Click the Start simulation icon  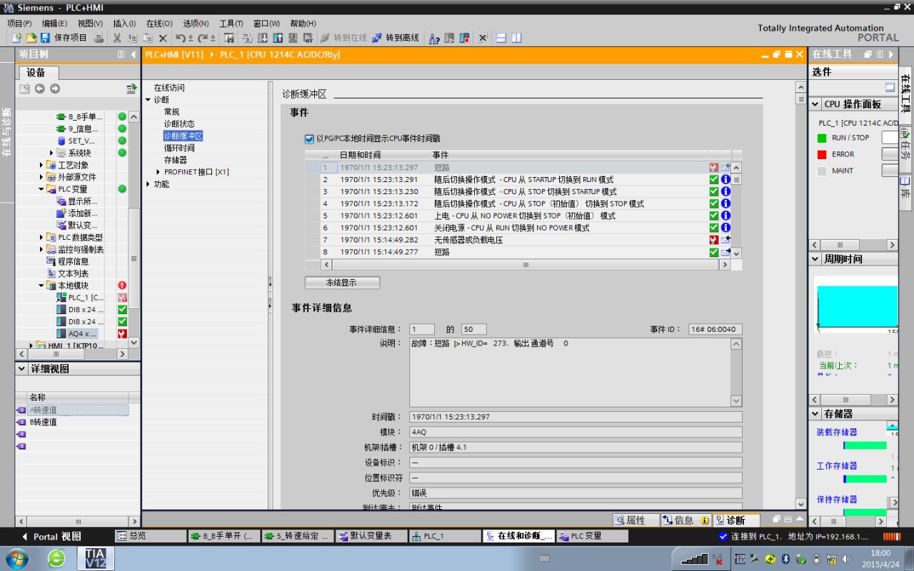point(293,38)
